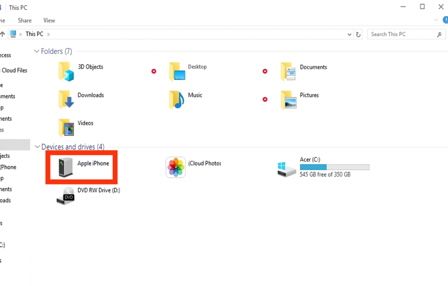Open the address bar history dropdown
This screenshot has width=448, height=286.
point(349,34)
